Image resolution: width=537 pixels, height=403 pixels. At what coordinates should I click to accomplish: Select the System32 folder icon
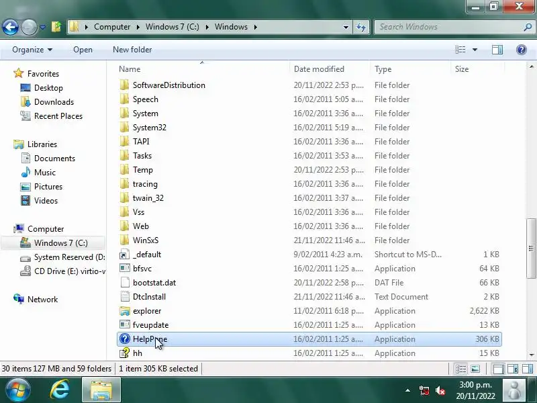tap(124, 128)
